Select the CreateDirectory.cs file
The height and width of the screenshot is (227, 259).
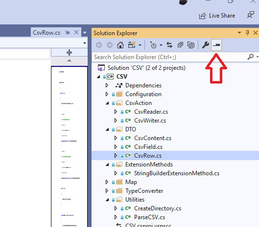[x=158, y=208]
